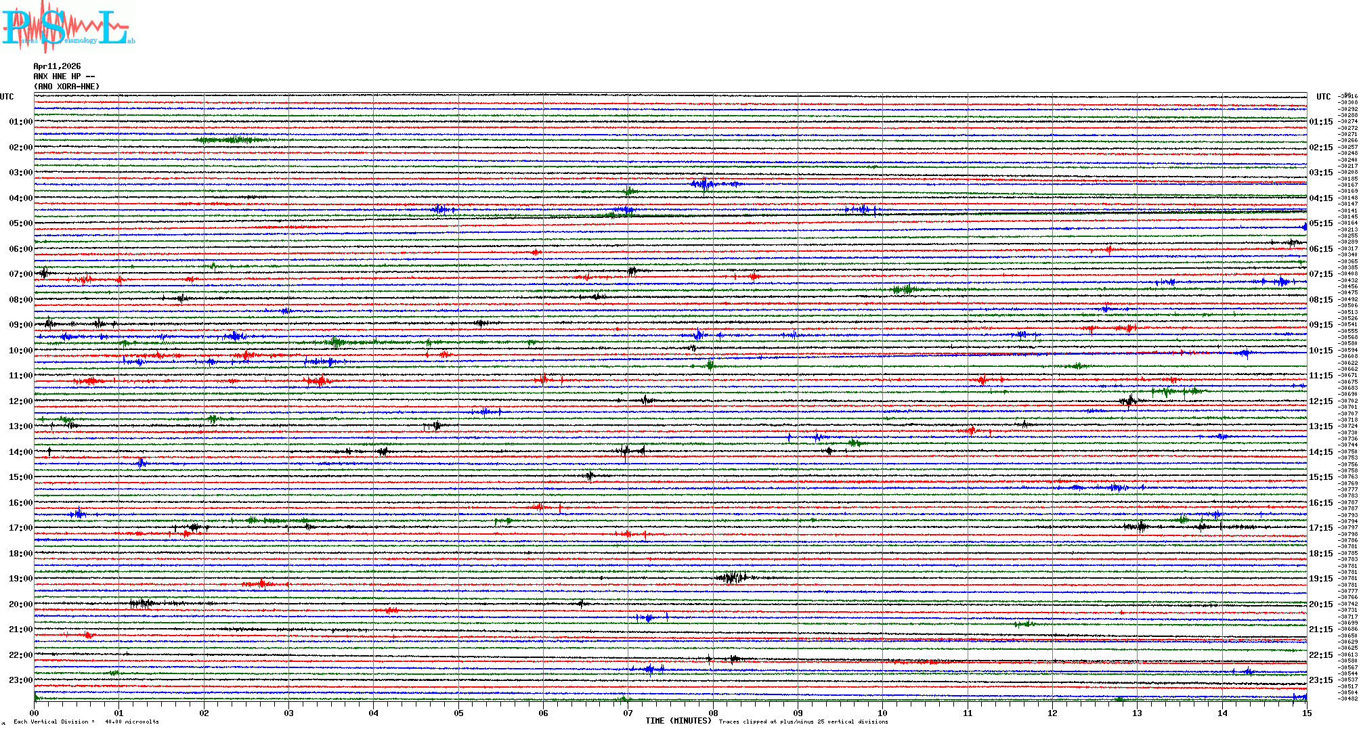Image resolution: width=1361 pixels, height=731 pixels.
Task: Select the 12:00 hour label on left
Action: click(20, 401)
